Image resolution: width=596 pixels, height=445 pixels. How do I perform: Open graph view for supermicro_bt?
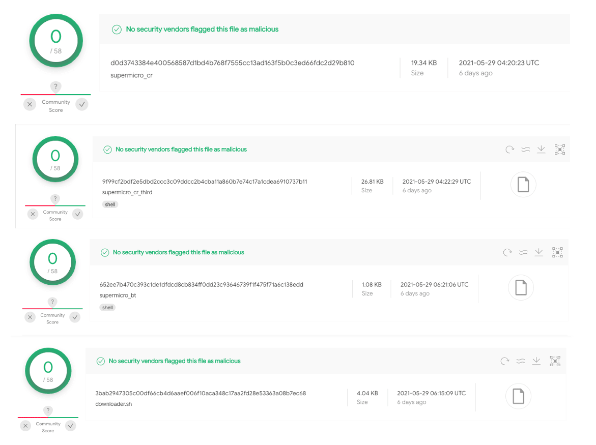557,252
